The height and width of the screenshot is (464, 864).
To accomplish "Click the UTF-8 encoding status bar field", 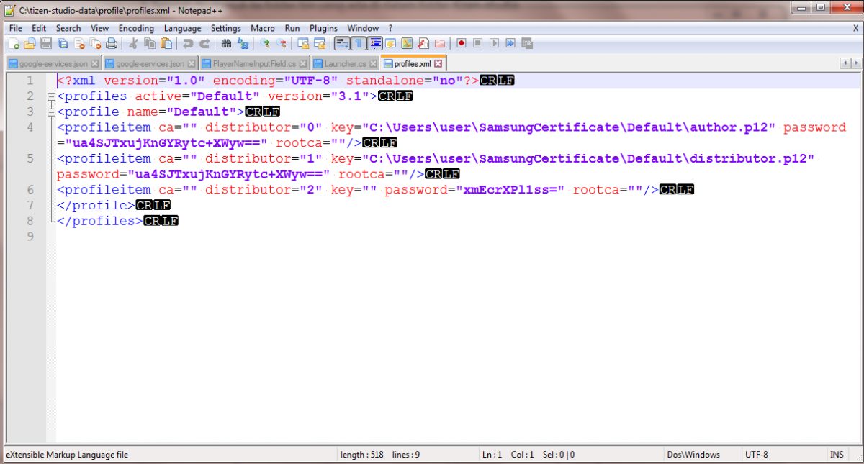I will (757, 455).
